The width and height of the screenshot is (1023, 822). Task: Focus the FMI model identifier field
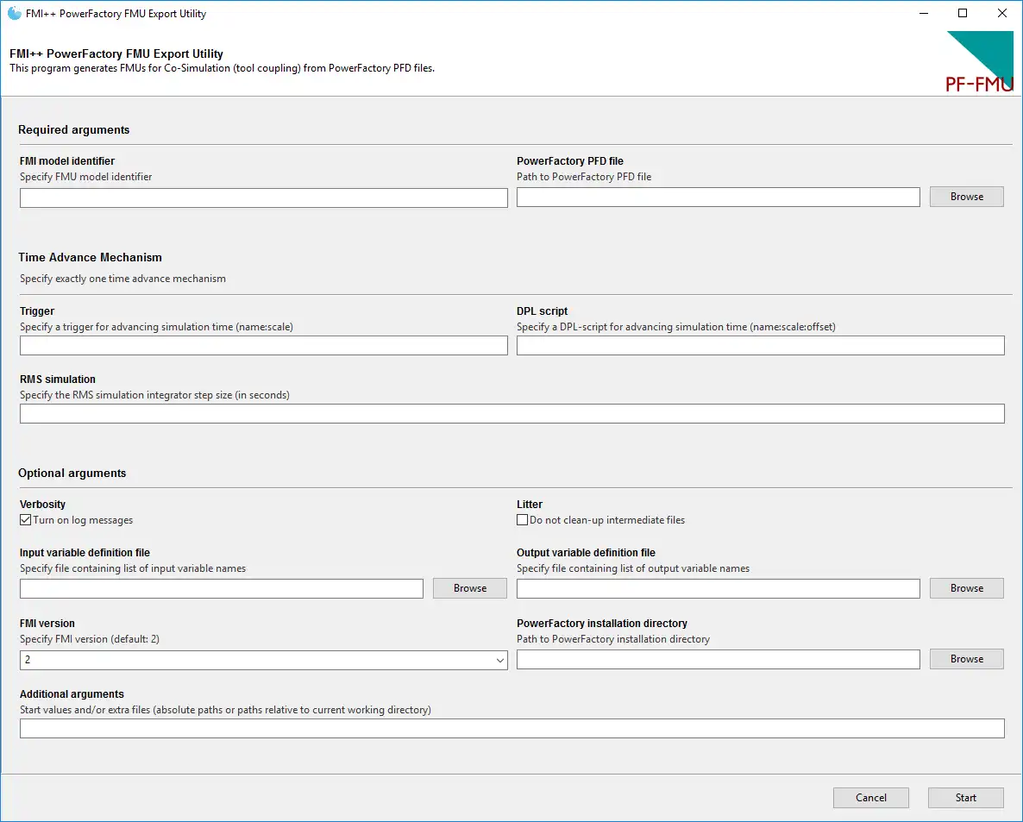click(264, 198)
